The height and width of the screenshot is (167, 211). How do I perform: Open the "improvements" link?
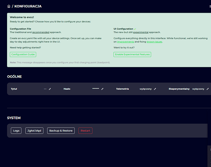tap(126, 42)
